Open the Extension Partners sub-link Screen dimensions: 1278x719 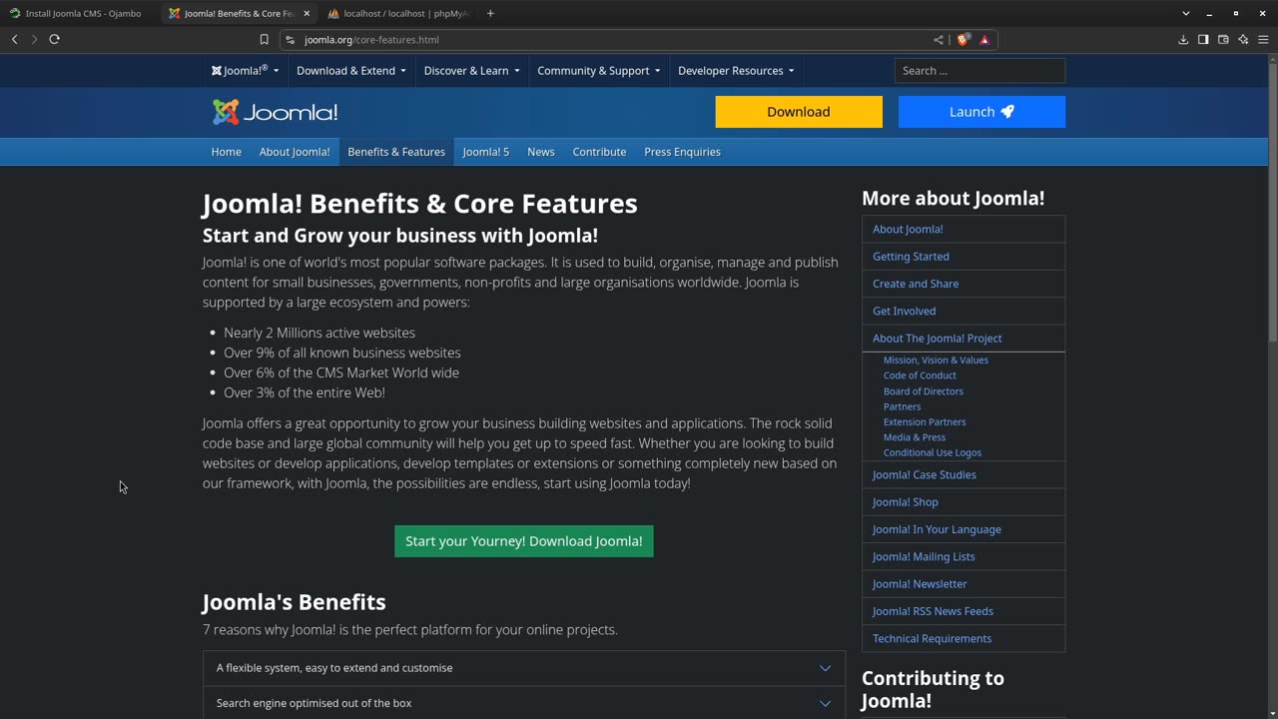pyautogui.click(x=925, y=422)
